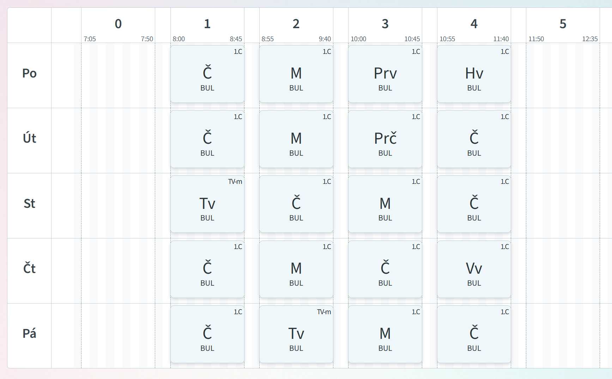This screenshot has width=612, height=379.
Task: Open Friday's Tv lesson card
Action: (296, 334)
